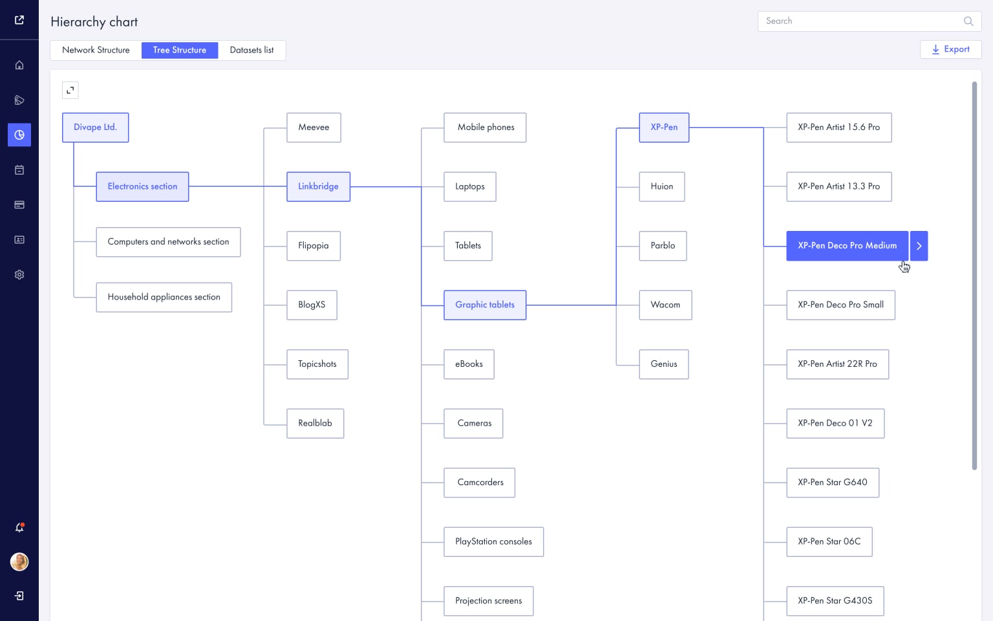Viewport: 993px width, 621px height.
Task: Click the chart vertical scrollbar
Action: (x=974, y=276)
